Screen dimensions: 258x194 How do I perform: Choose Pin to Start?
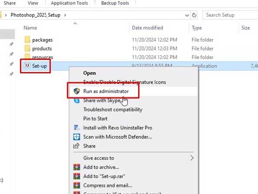pos(95,118)
